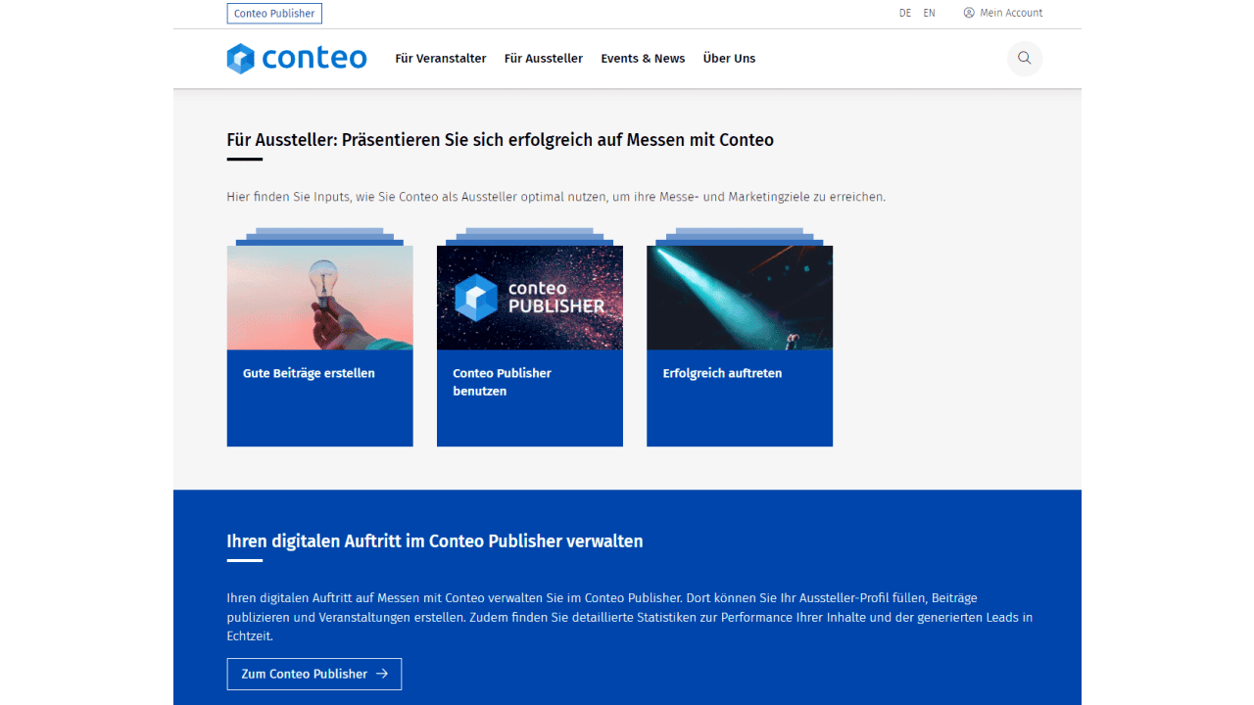Switch language to DE
The width and height of the screenshot is (1254, 705).
pyautogui.click(x=905, y=13)
